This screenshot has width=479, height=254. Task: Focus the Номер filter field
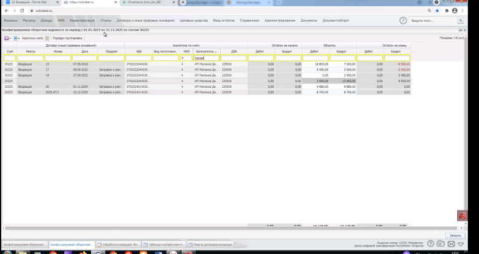58,58
